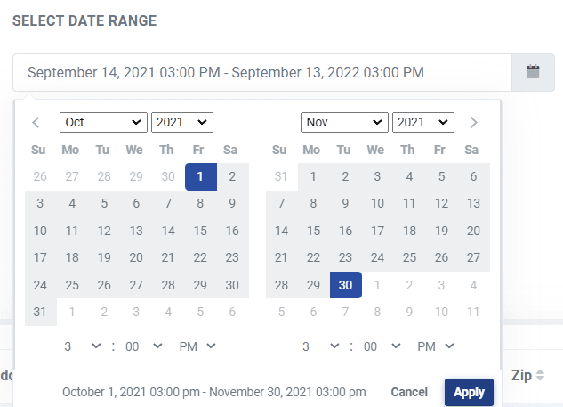Change the left calendar PM selector
Viewport: 563px width, 407px height.
point(199,346)
